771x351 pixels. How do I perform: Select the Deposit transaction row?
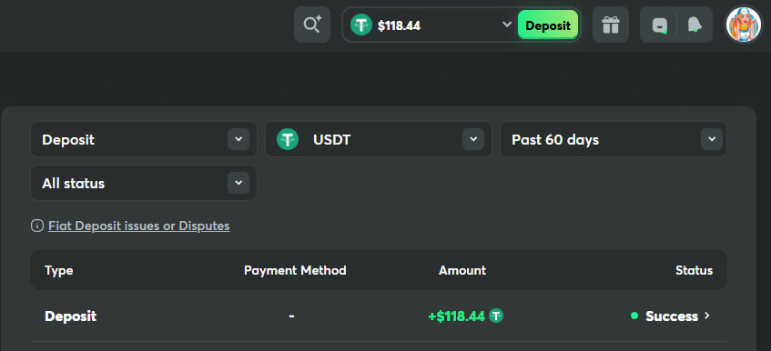379,316
